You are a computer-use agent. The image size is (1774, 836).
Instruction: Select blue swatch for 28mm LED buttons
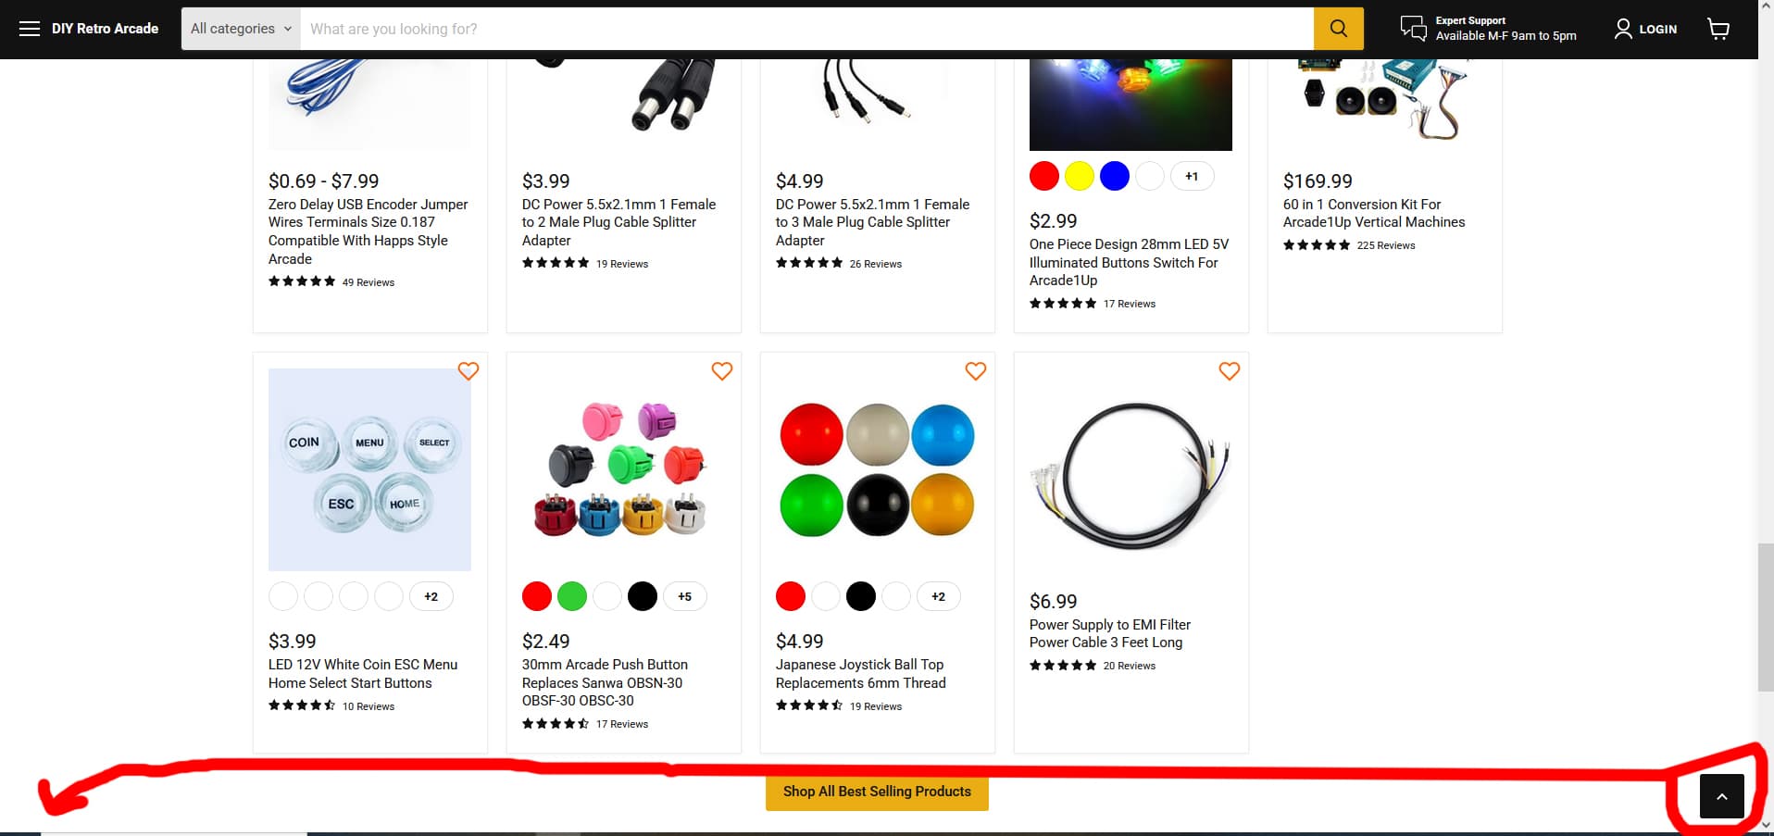pyautogui.click(x=1115, y=176)
